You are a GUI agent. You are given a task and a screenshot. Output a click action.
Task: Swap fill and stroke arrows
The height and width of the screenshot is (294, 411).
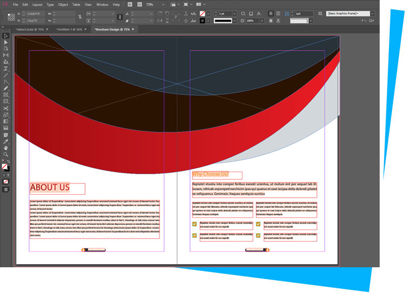point(8,161)
